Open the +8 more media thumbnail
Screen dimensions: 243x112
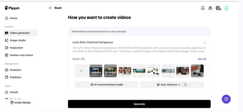pyautogui.click(x=197, y=71)
